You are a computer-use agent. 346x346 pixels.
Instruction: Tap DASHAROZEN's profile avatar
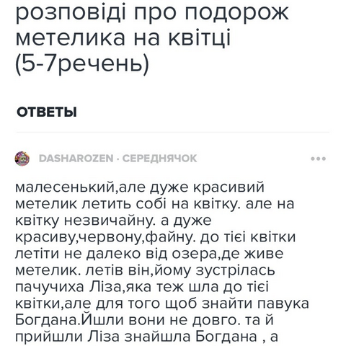pyautogui.click(x=22, y=159)
